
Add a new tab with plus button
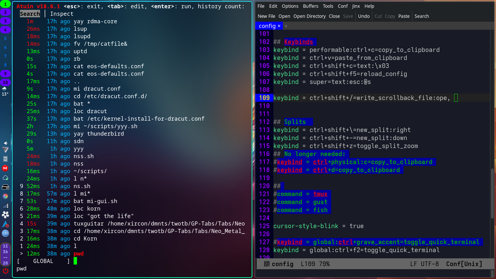pyautogui.click(x=286, y=26)
